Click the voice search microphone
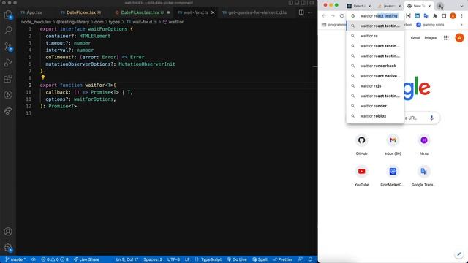 pos(431,118)
